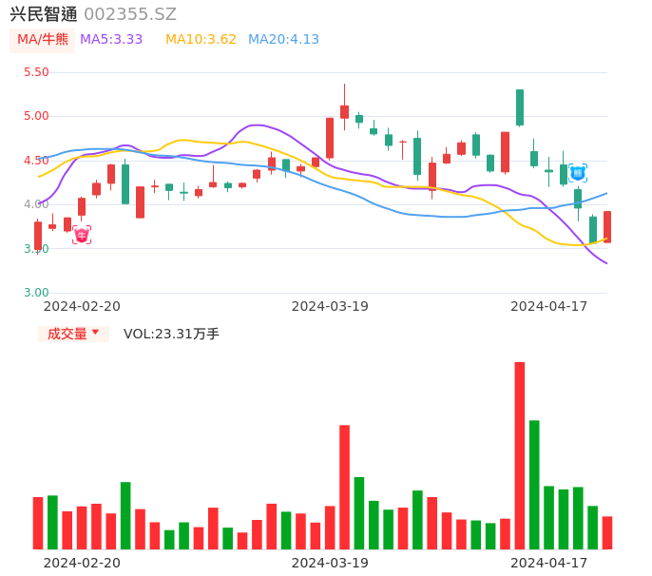Click the blue bear signal marker

click(x=577, y=173)
